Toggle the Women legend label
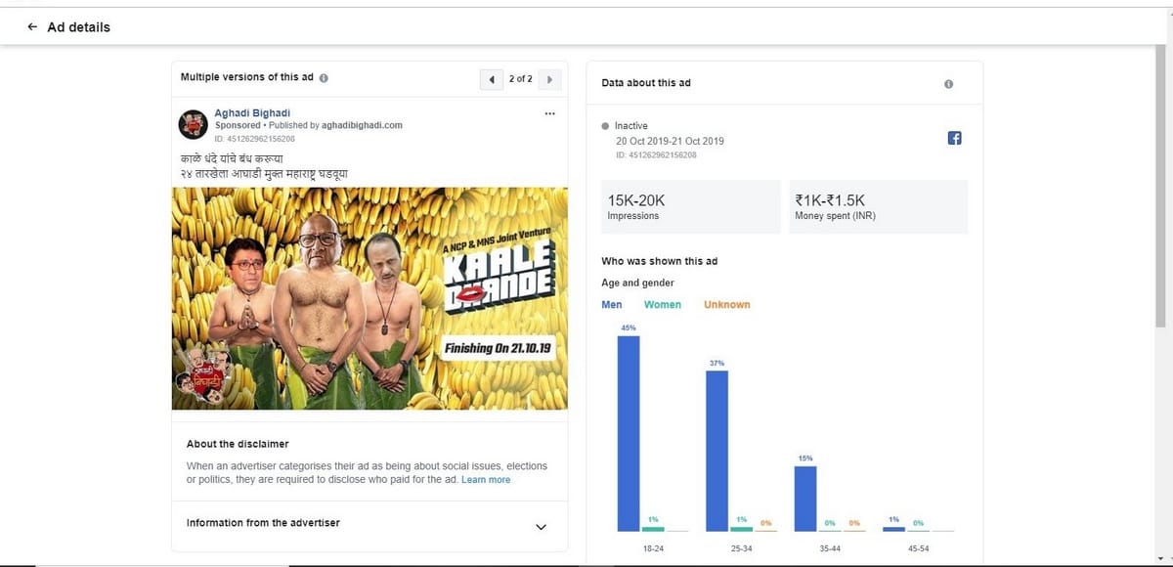 663,305
